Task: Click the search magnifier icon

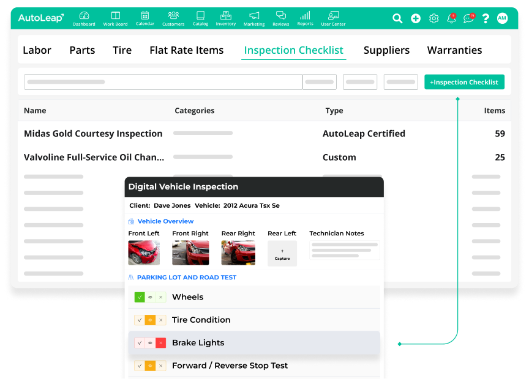Action: [x=397, y=18]
